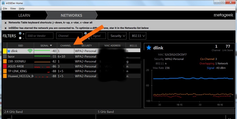This screenshot has height=119, width=237.
Task: Switch to the LEARN tab
Action: [x=24, y=15]
